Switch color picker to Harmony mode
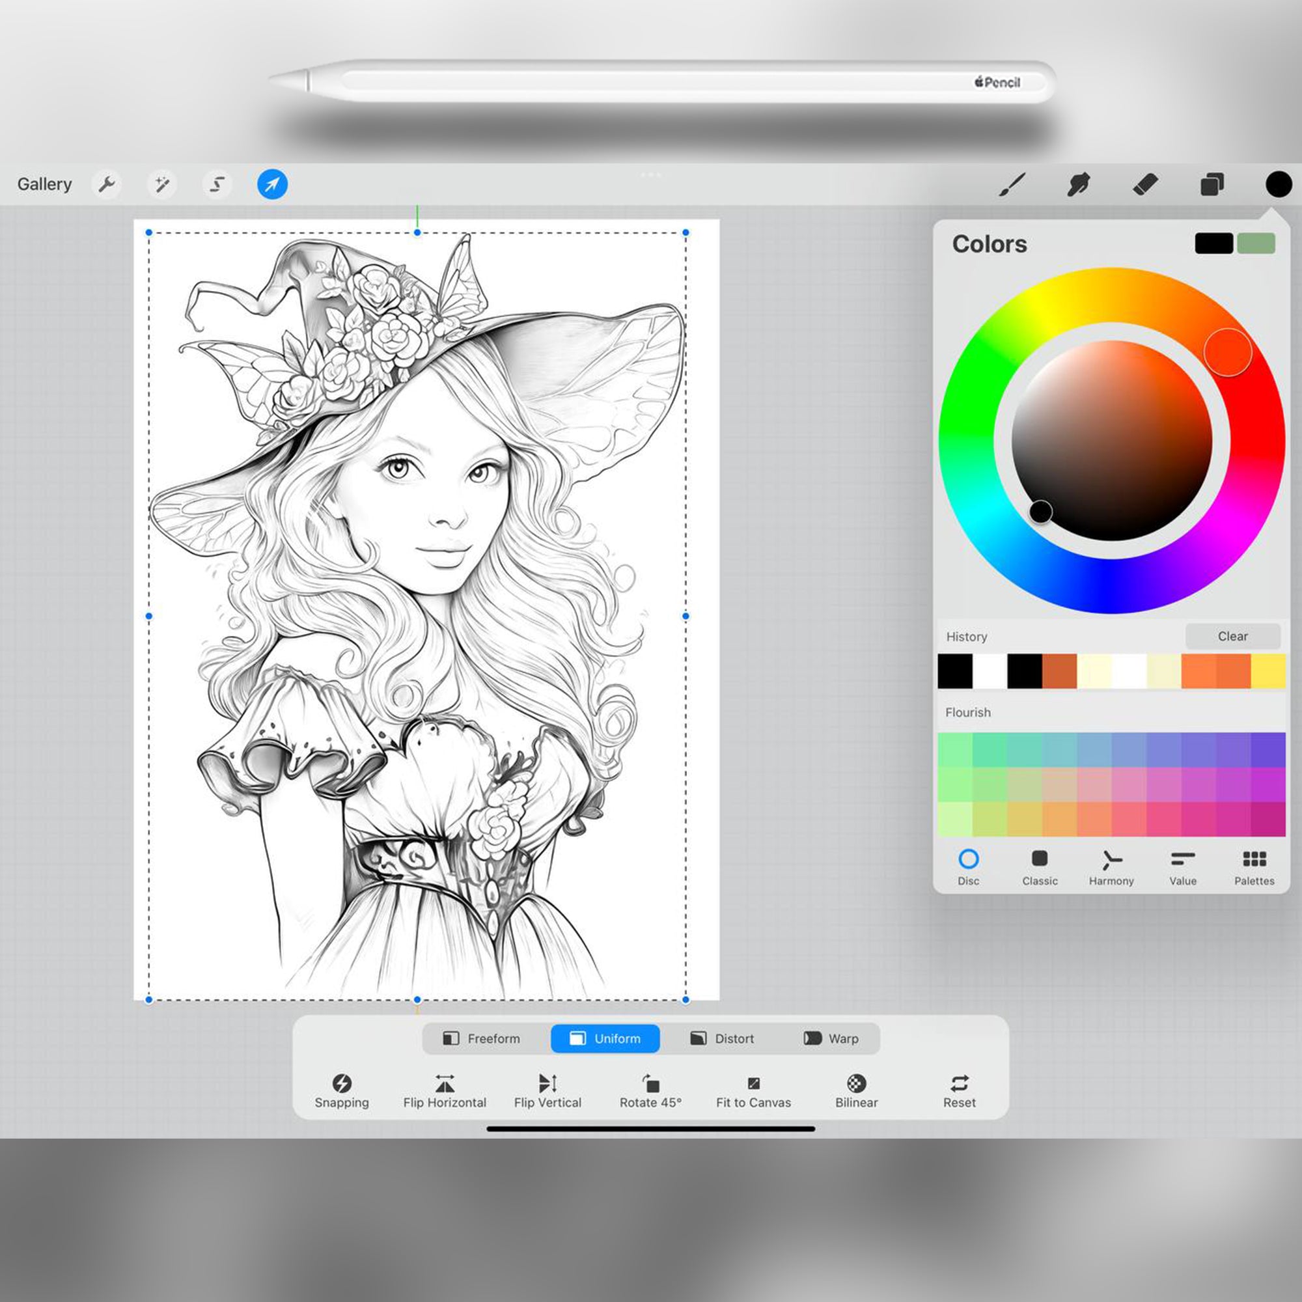This screenshot has height=1302, width=1302. (1111, 868)
